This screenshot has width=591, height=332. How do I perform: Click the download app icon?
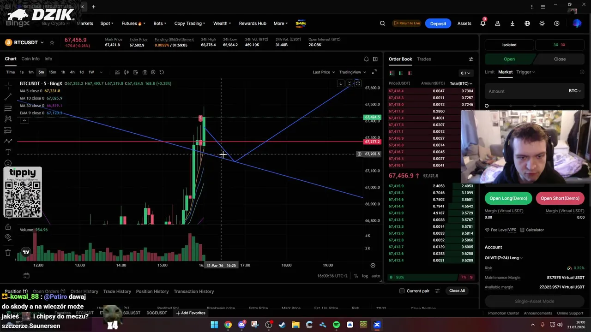pyautogui.click(x=513, y=24)
